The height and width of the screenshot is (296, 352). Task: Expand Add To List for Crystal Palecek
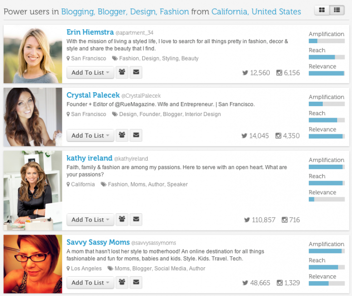pyautogui.click(x=90, y=135)
